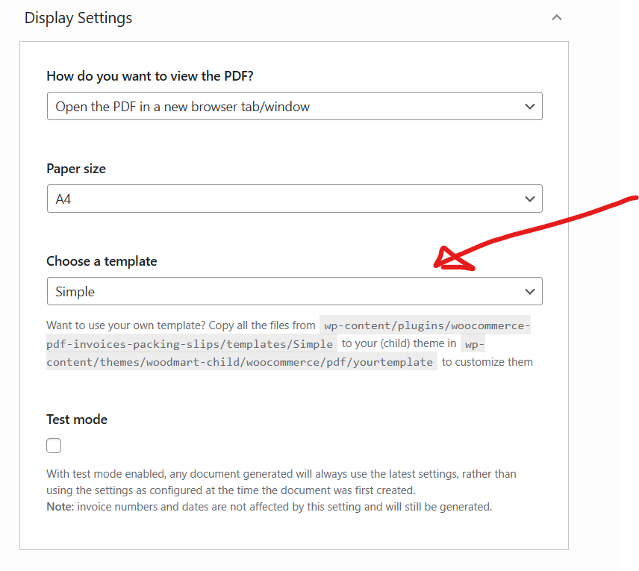Click the Display Settings heading
The image size is (639, 571).
(x=78, y=19)
